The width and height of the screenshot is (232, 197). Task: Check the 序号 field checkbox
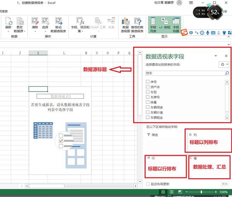point(147,82)
